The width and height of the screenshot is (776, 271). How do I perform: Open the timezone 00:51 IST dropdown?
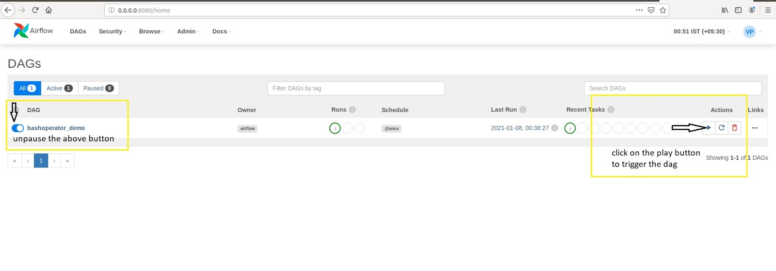tap(701, 31)
